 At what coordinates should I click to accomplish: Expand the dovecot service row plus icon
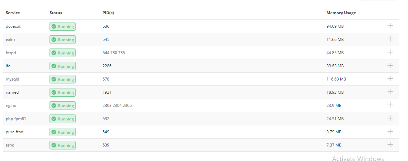click(x=390, y=26)
